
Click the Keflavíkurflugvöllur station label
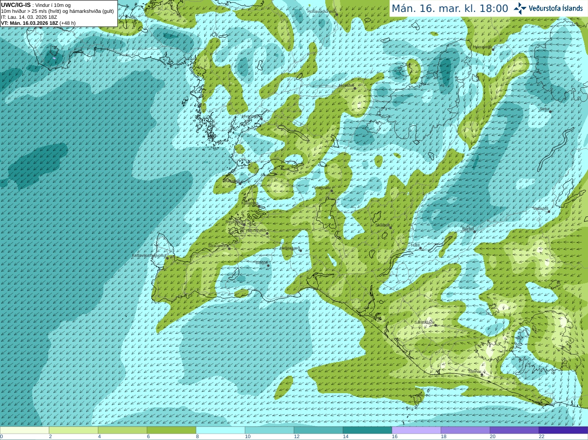(x=149, y=255)
